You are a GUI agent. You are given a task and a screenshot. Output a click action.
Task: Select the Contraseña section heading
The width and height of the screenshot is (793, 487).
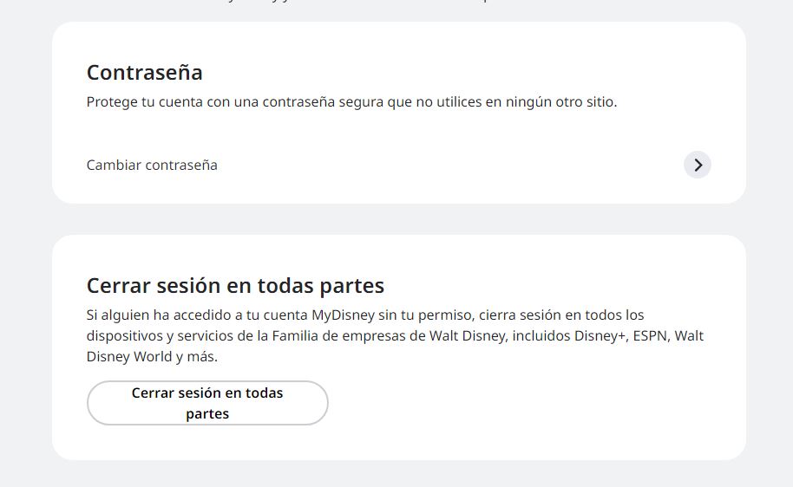[145, 73]
